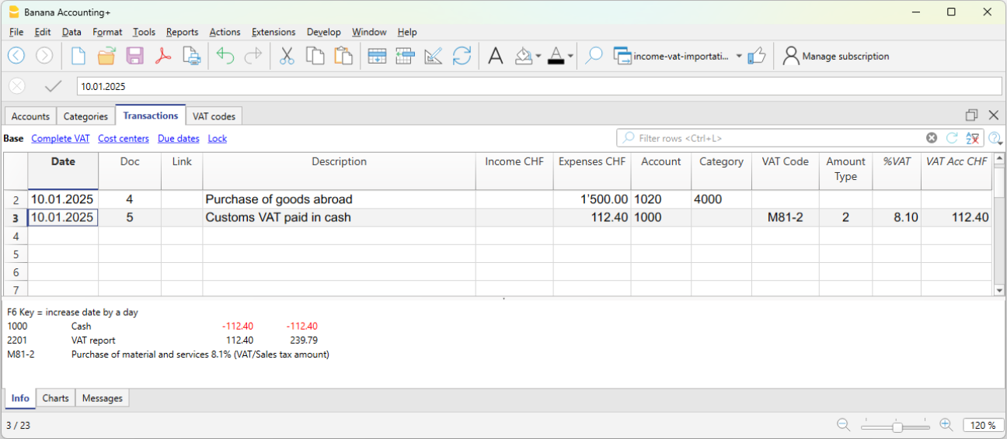Viewport: 1007px width, 439px height.
Task: Select the VAT code cell M81-2
Action: click(x=786, y=218)
